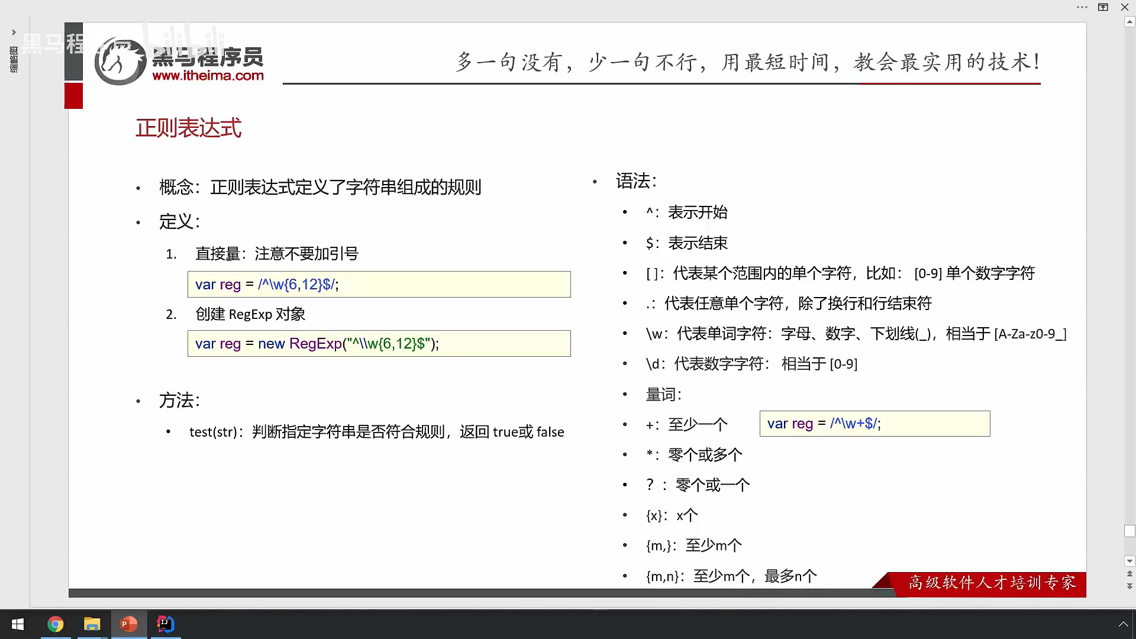Expand the collapsed slide thumbnails pane chevron

(x=14, y=33)
